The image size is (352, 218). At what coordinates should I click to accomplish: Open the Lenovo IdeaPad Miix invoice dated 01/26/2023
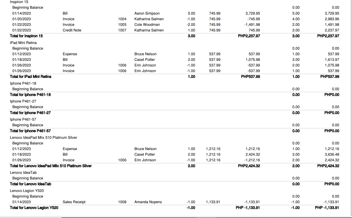point(68,160)
